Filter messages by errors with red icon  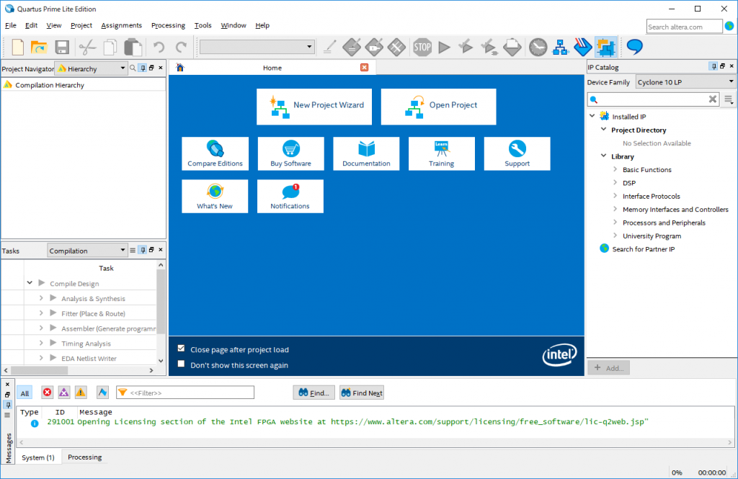[x=47, y=392]
